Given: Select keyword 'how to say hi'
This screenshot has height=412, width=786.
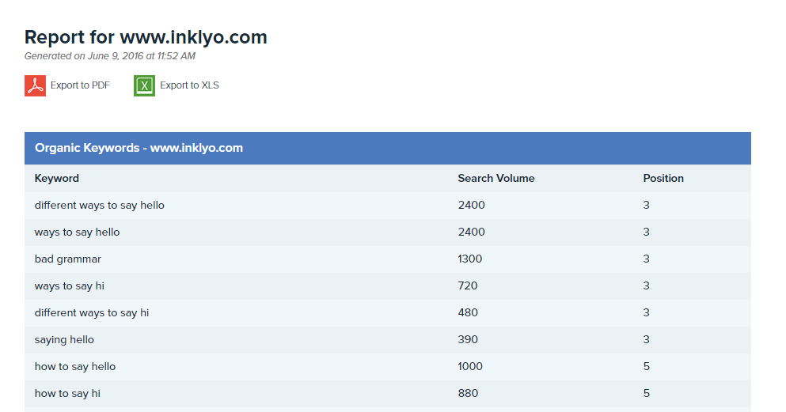Looking at the screenshot, I should (67, 394).
